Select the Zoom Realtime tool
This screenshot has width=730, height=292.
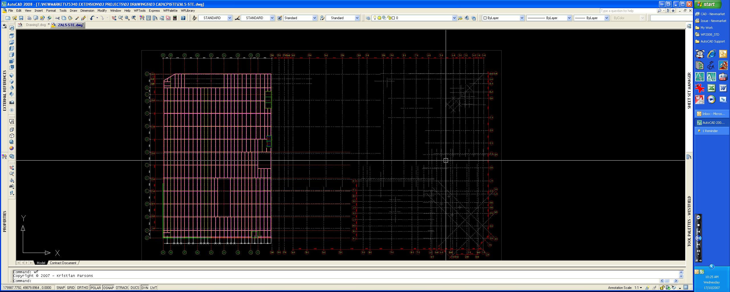pos(121,18)
